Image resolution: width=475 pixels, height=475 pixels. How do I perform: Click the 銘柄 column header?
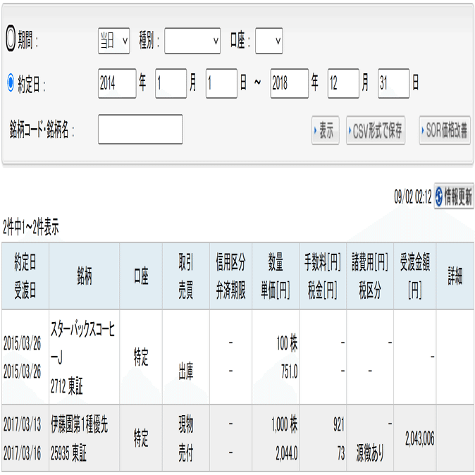tap(84, 276)
